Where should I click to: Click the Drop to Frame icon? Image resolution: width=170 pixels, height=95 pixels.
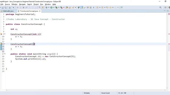pyautogui.click(x=40, y=7)
